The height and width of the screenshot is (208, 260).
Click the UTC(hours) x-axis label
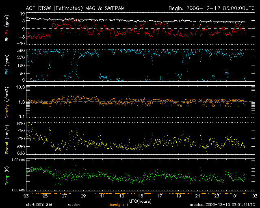click(x=141, y=201)
